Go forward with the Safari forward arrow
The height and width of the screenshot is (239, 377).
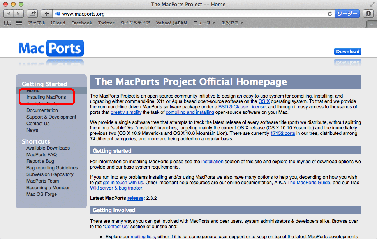coord(19,14)
